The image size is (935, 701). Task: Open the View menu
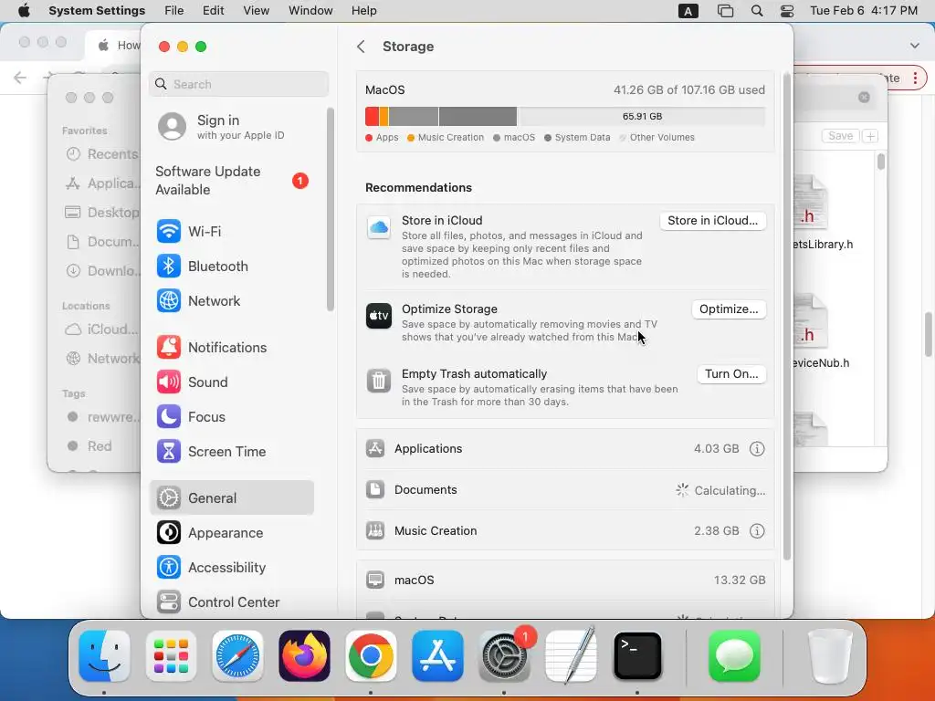coord(257,11)
